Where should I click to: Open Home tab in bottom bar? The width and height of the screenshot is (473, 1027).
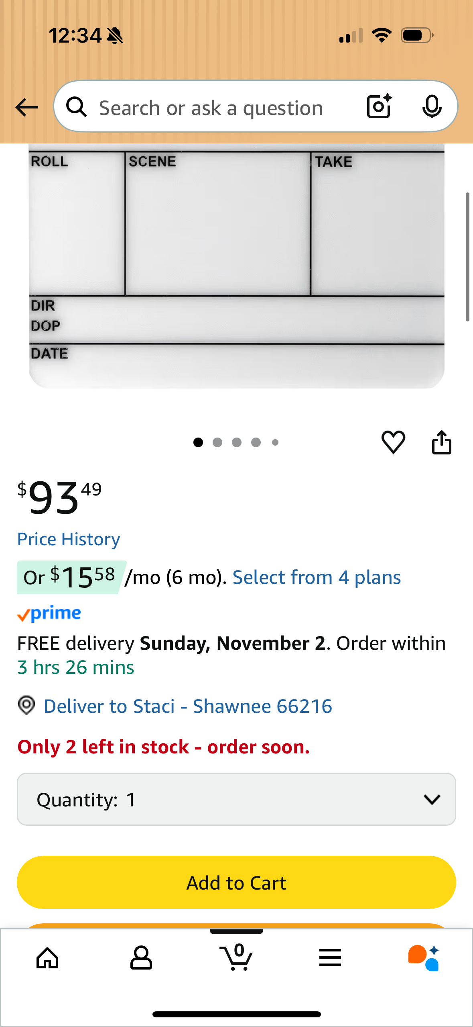click(x=47, y=958)
